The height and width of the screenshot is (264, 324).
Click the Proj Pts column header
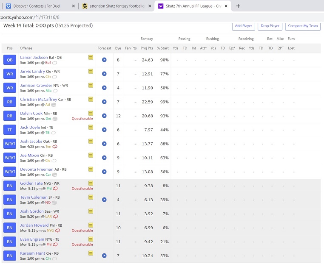[x=147, y=48]
